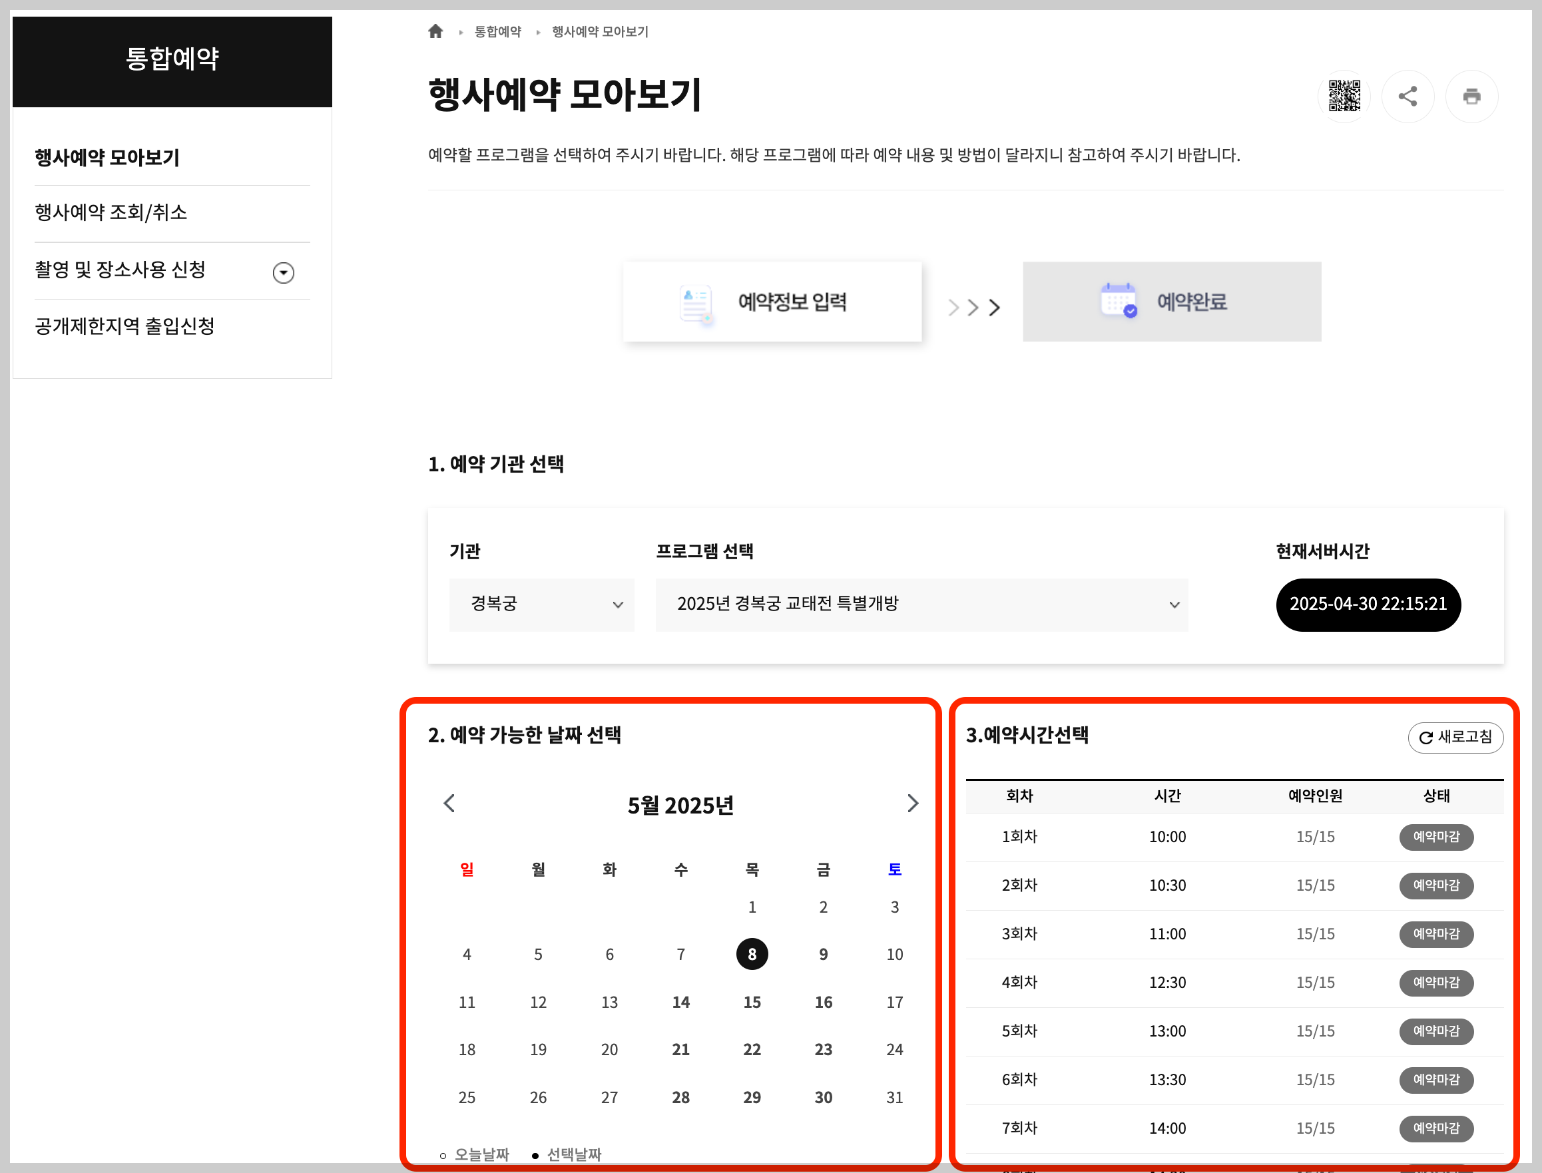The height and width of the screenshot is (1173, 1542).
Task: Click the 통합예약 breadcrumb link
Action: click(x=497, y=31)
